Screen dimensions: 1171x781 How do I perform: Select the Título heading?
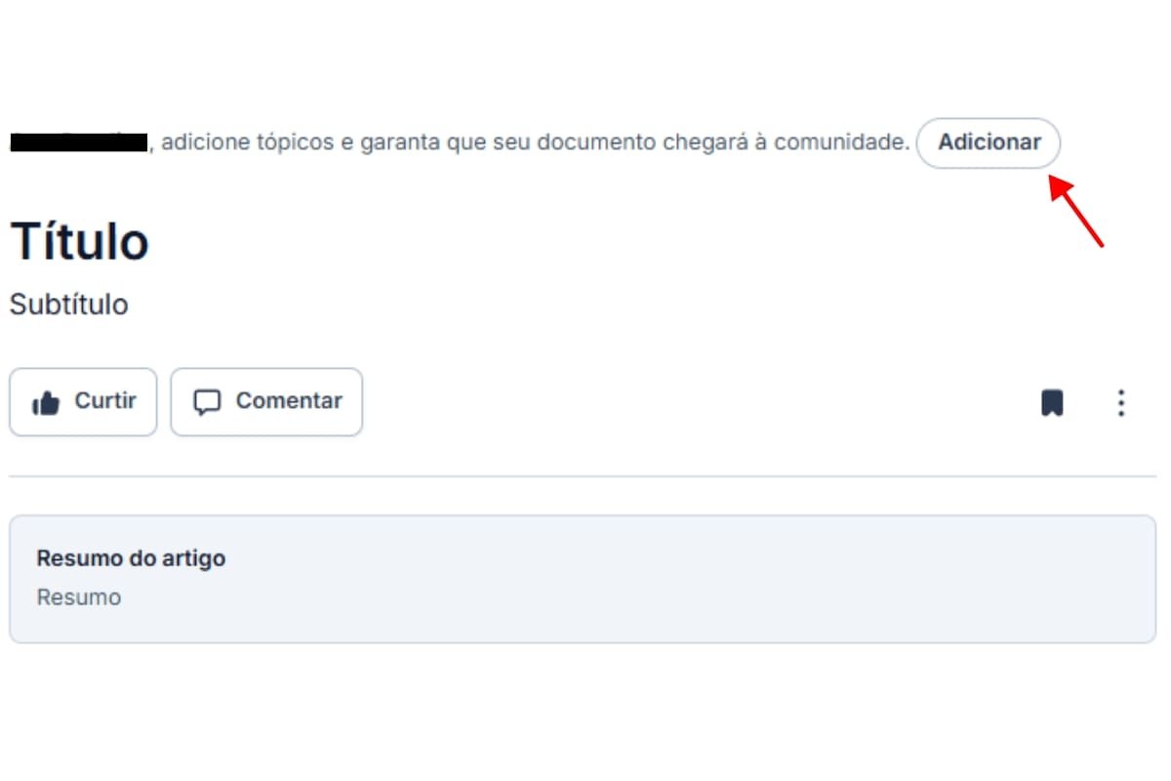pos(79,242)
